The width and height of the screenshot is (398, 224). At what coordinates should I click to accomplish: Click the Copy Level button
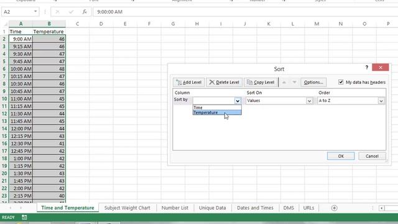[x=261, y=82]
